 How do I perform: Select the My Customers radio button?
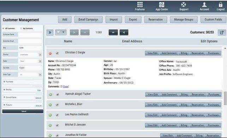coord(21,28)
